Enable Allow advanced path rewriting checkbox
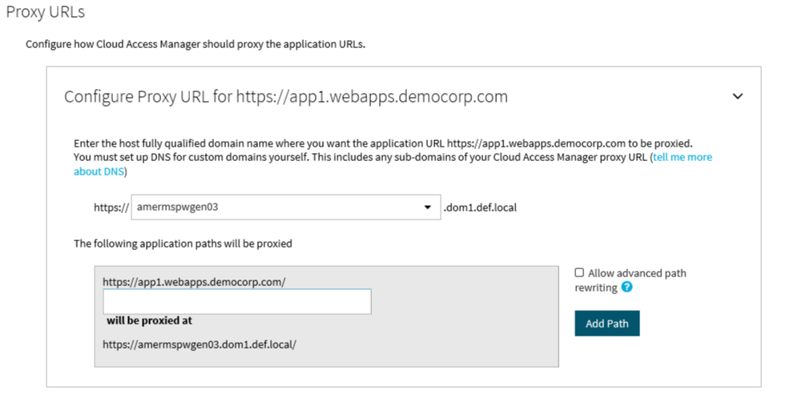Viewport: 794px width, 407px height. (x=579, y=273)
